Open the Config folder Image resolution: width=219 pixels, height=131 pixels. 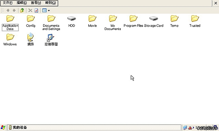pyautogui.click(x=31, y=21)
